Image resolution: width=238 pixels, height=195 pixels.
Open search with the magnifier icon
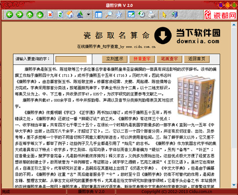tap(109, 15)
